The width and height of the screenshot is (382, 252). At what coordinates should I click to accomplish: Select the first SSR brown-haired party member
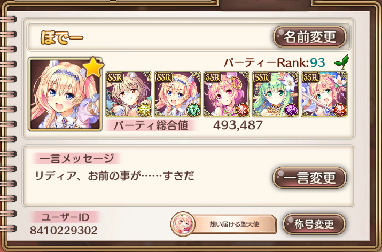129,94
